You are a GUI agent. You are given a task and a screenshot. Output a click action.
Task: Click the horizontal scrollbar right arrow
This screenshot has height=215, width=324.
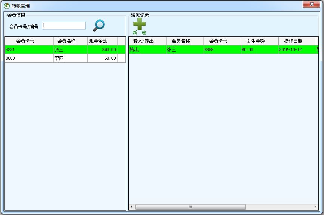pos(315,207)
